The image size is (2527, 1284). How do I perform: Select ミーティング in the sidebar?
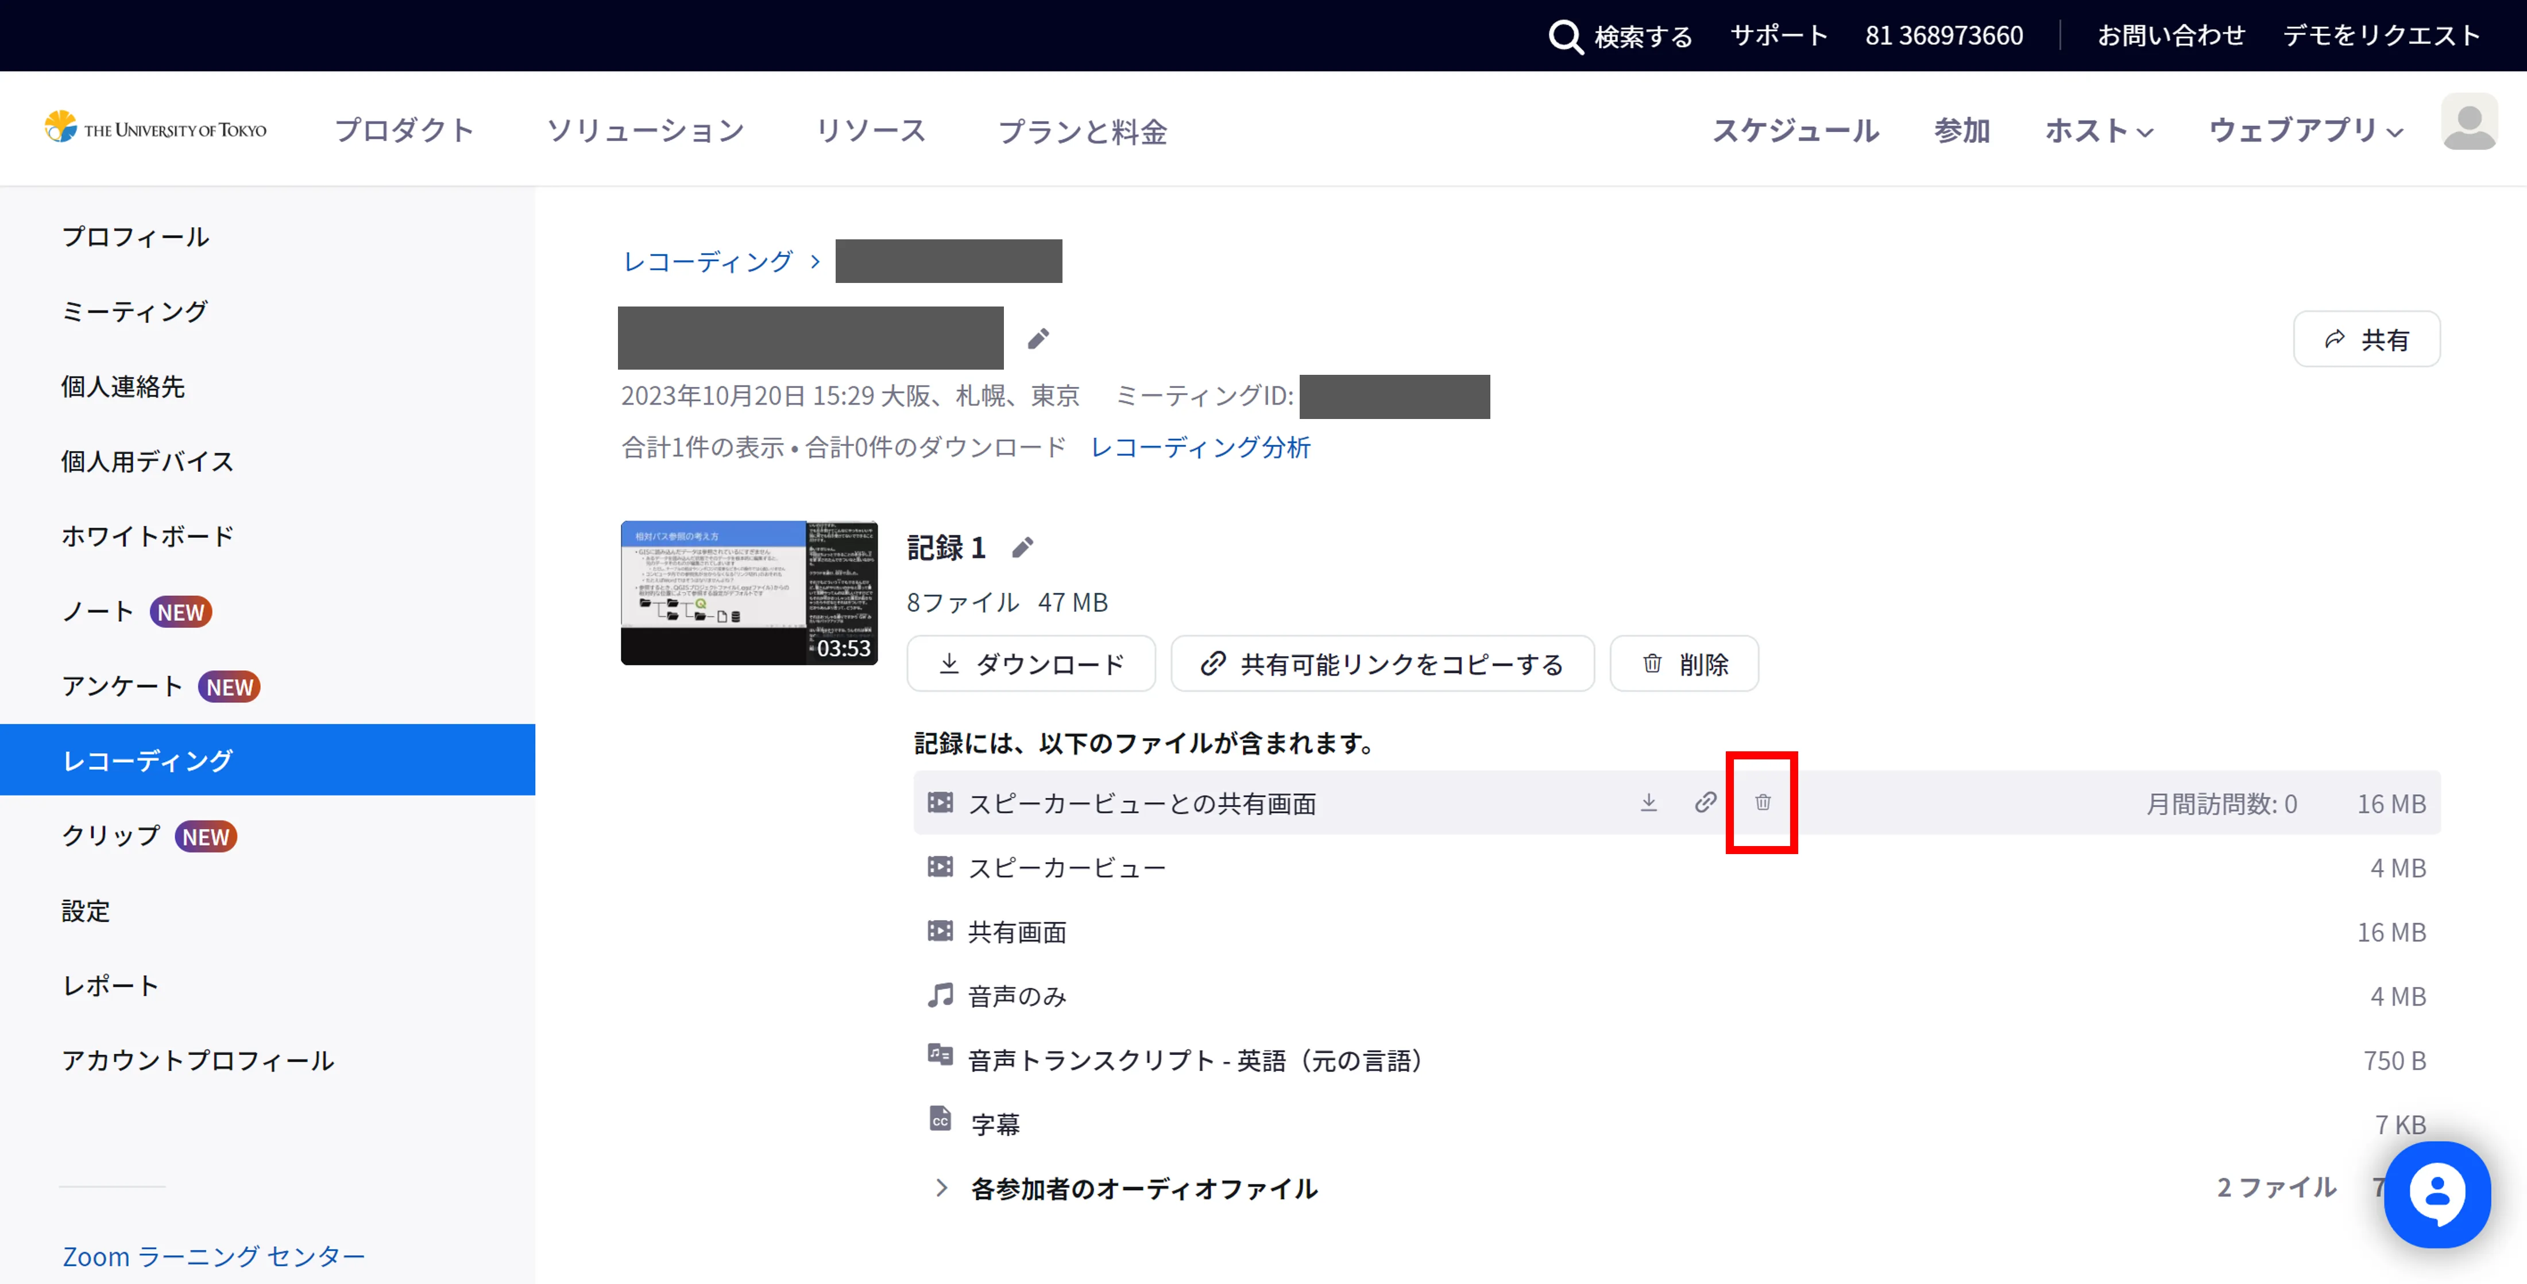point(134,312)
